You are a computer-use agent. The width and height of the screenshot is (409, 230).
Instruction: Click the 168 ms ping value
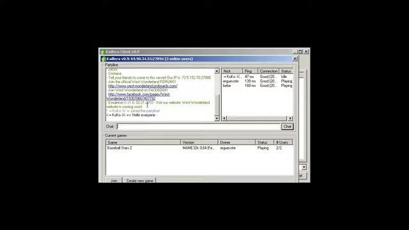(250, 86)
